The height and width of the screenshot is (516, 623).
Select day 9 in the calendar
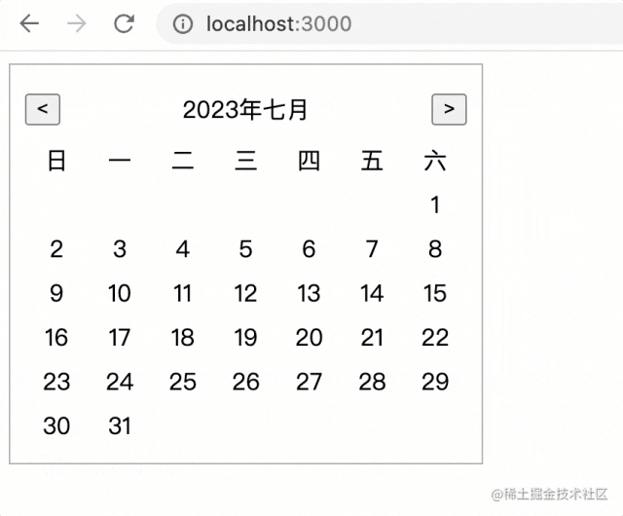pyautogui.click(x=56, y=293)
